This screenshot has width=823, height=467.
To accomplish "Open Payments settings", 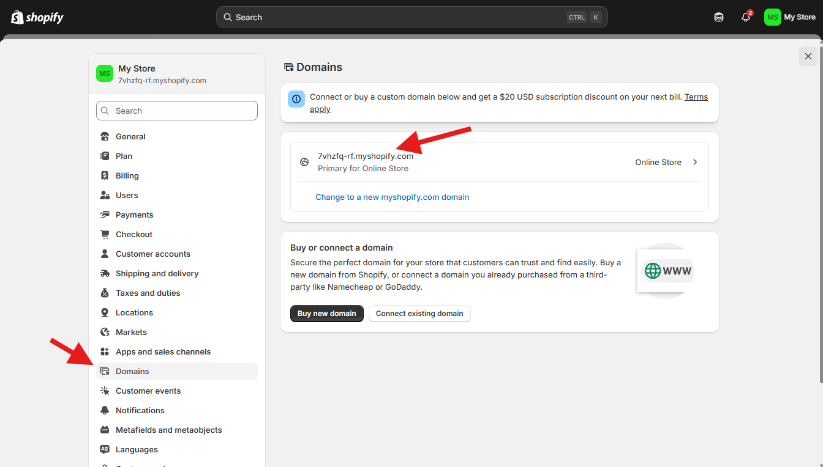I will pos(177,215).
